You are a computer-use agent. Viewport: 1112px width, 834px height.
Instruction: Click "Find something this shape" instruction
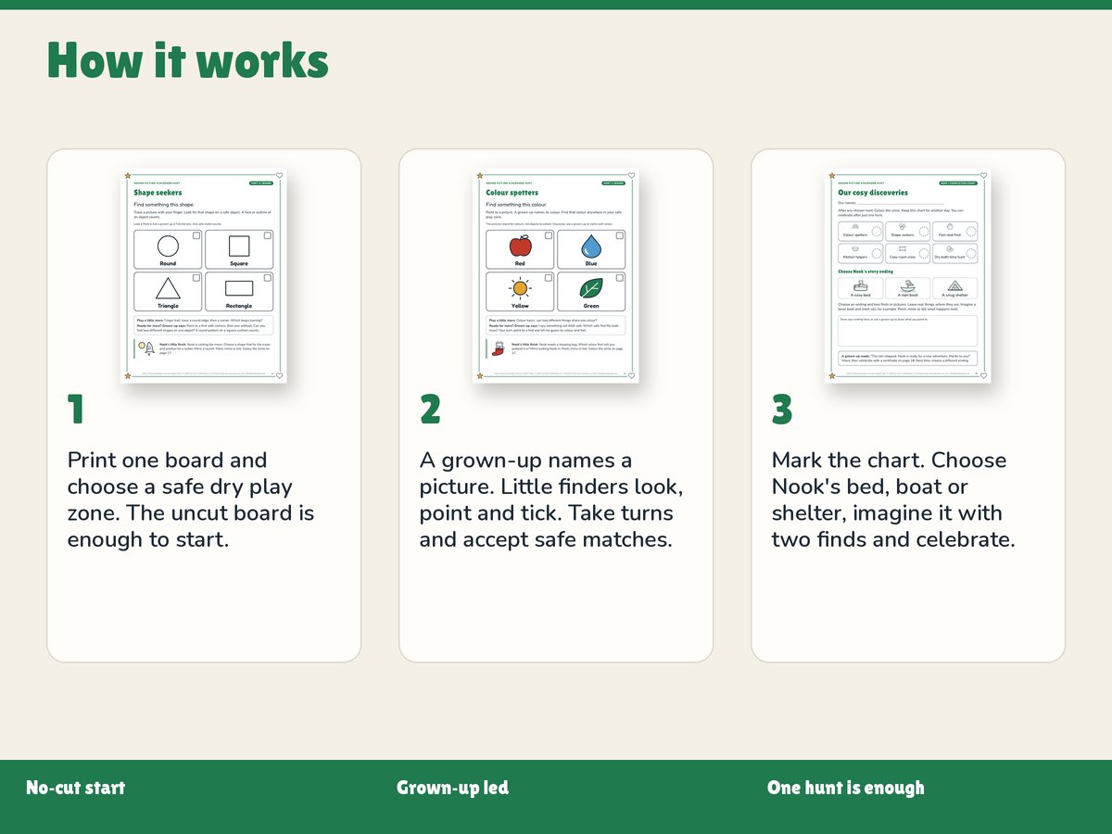(x=164, y=204)
